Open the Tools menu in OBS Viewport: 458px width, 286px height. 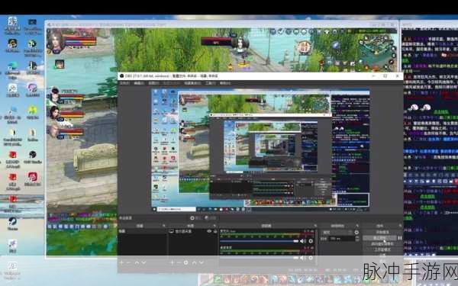click(x=210, y=83)
